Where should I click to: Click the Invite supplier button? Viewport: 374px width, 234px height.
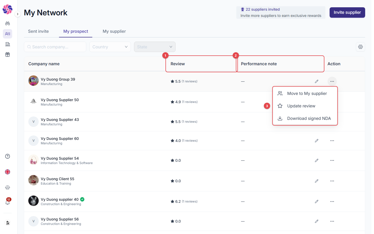click(x=347, y=12)
